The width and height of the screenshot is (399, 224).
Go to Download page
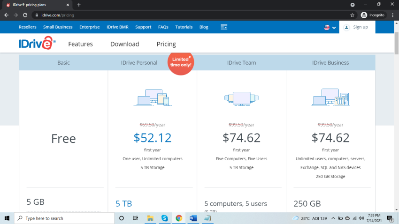[125, 44]
